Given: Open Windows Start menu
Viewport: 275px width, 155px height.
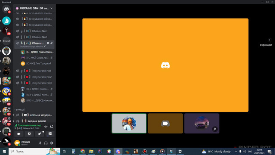Looking at the screenshot, I should point(4,151).
